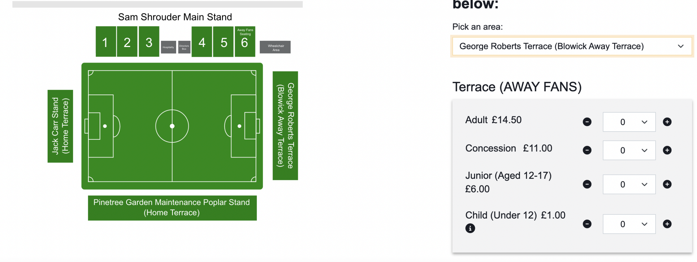Click the Wheelchair Area on map
The image size is (697, 262).
pyautogui.click(x=275, y=47)
